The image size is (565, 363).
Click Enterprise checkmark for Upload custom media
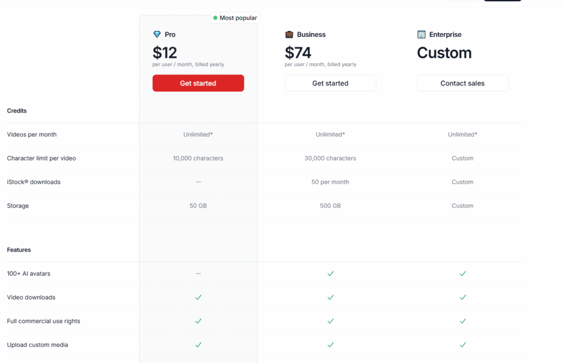(463, 345)
